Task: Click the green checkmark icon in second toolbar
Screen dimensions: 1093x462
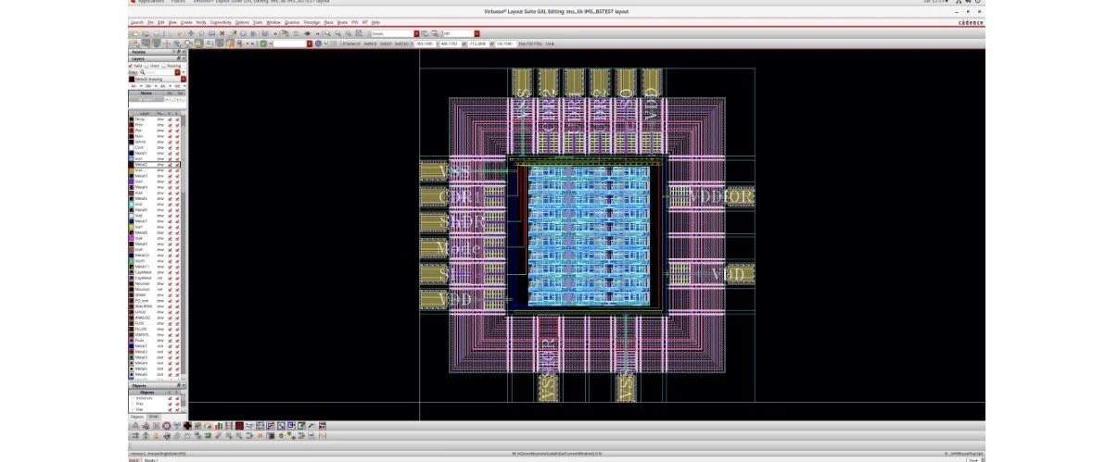Action: (262, 44)
